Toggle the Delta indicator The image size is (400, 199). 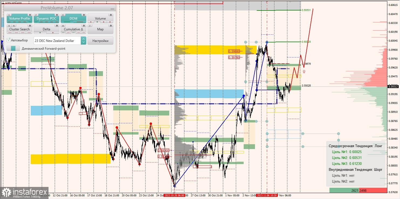coord(46,29)
